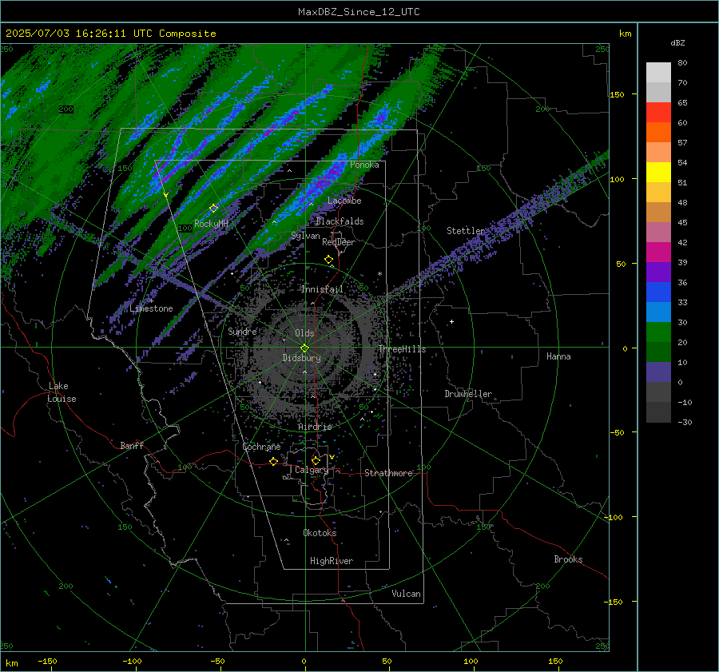Viewport: 719px width, 672px height.
Task: Select the yellow diamond marker above RockyMH label
Action: 213,209
